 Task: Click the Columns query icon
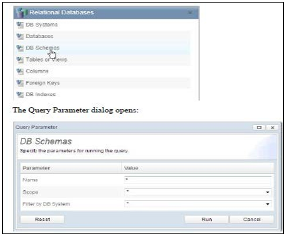coord(19,71)
